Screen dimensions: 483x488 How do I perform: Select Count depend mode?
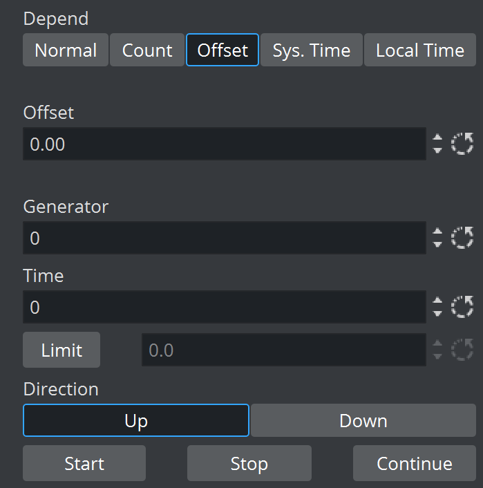pyautogui.click(x=147, y=50)
